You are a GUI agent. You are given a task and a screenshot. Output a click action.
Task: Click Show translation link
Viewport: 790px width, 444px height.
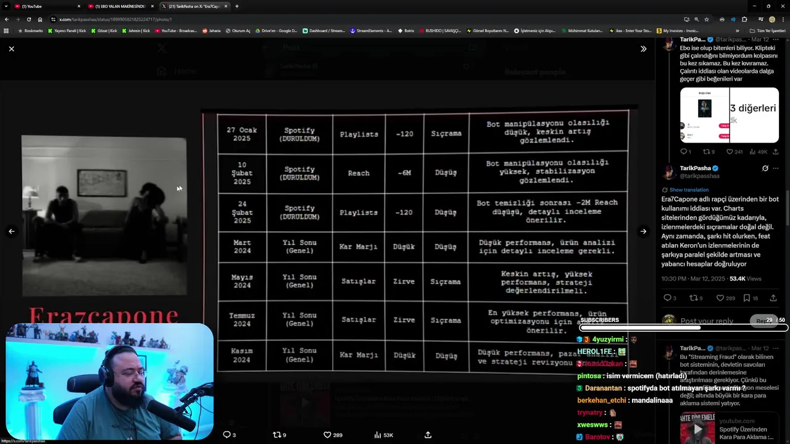[689, 190]
